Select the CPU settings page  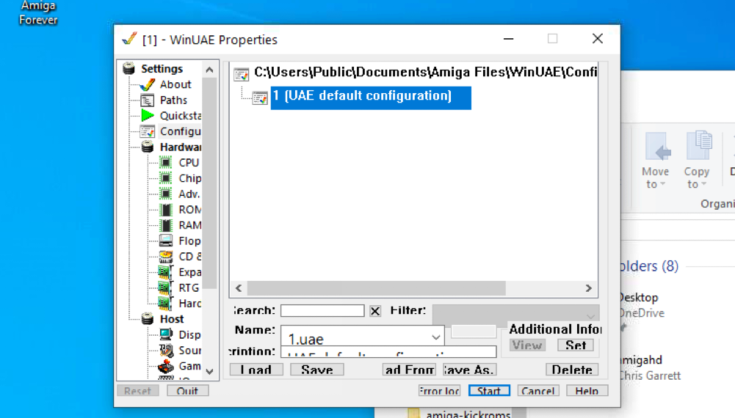[x=189, y=162]
